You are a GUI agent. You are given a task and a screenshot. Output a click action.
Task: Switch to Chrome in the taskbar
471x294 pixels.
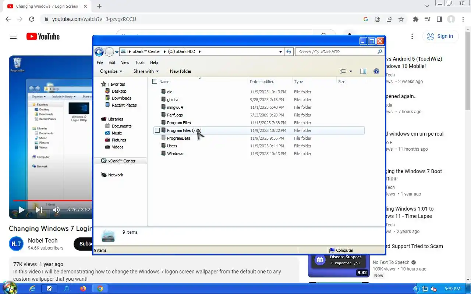pos(100,289)
